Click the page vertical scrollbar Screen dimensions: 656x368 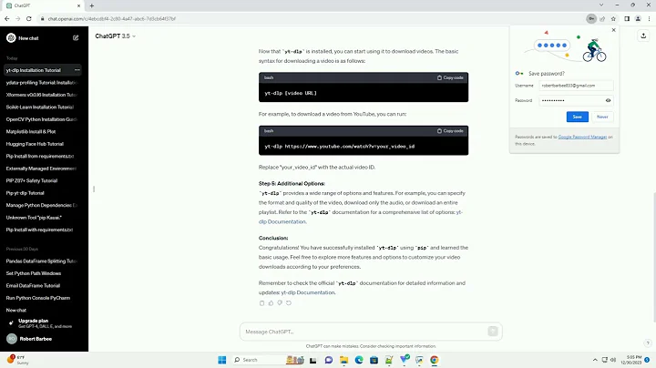click(x=654, y=257)
